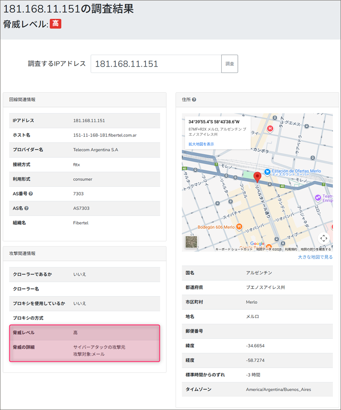Click the 調査 search button
This screenshot has width=341, height=410.
pos(229,64)
